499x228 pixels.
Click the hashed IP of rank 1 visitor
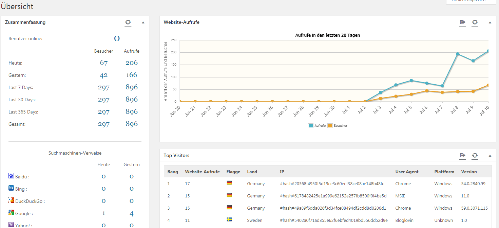[332, 184]
